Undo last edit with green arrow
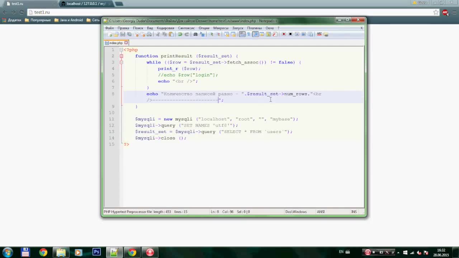Screen dimensions: 459x258 180,34
